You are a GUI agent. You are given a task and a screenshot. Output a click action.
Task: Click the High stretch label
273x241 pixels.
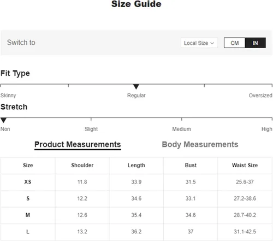(267, 129)
